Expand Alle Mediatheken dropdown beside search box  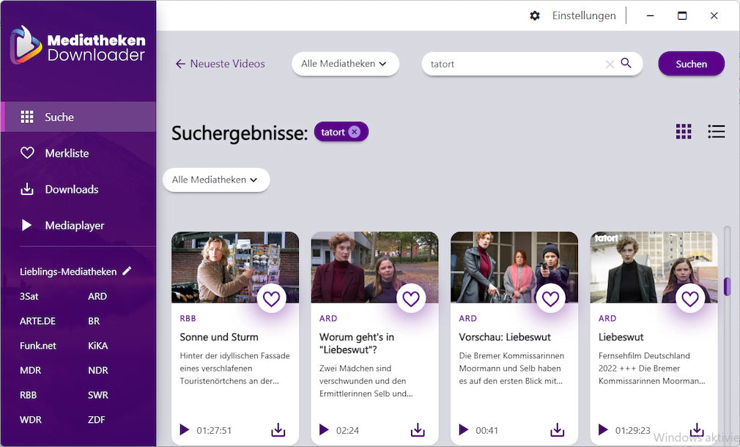[344, 64]
